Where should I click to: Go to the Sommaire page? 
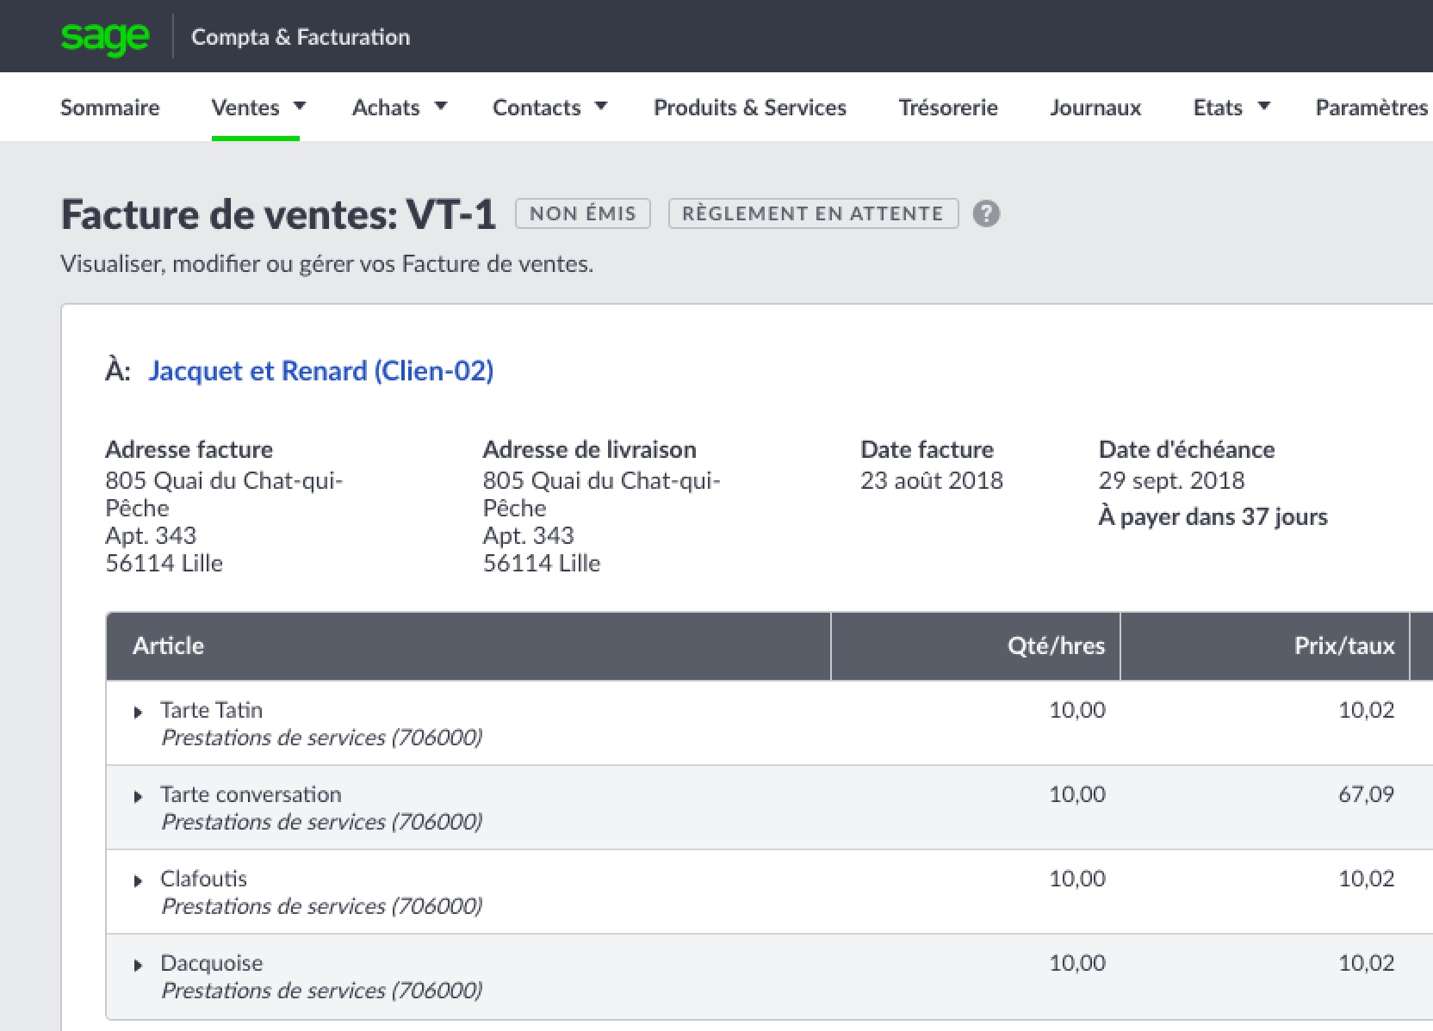click(x=109, y=108)
